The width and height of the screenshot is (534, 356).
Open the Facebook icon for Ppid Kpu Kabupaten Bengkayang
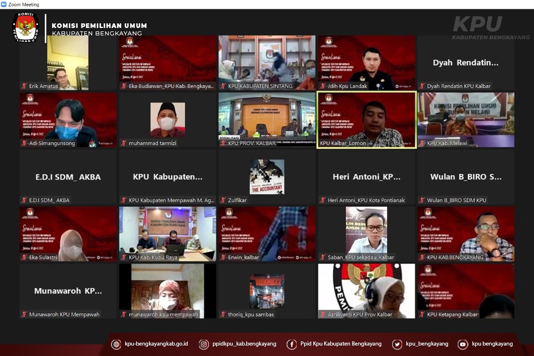point(292,344)
